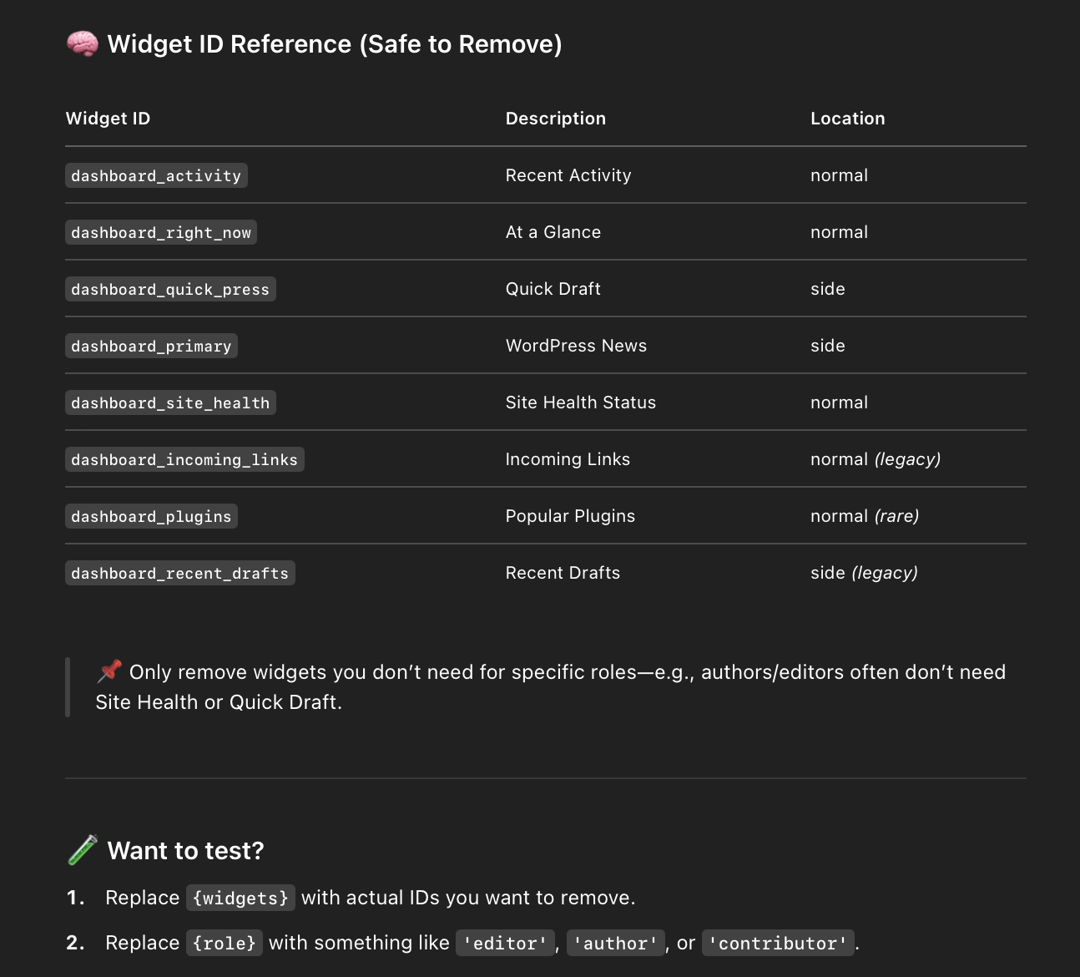Click the Recent Activity description

click(x=568, y=175)
